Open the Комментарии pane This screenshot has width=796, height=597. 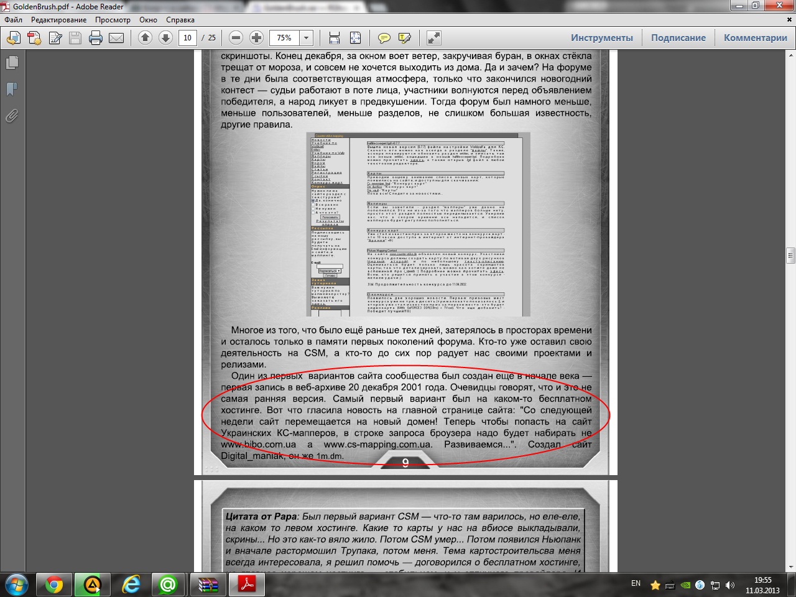click(756, 38)
